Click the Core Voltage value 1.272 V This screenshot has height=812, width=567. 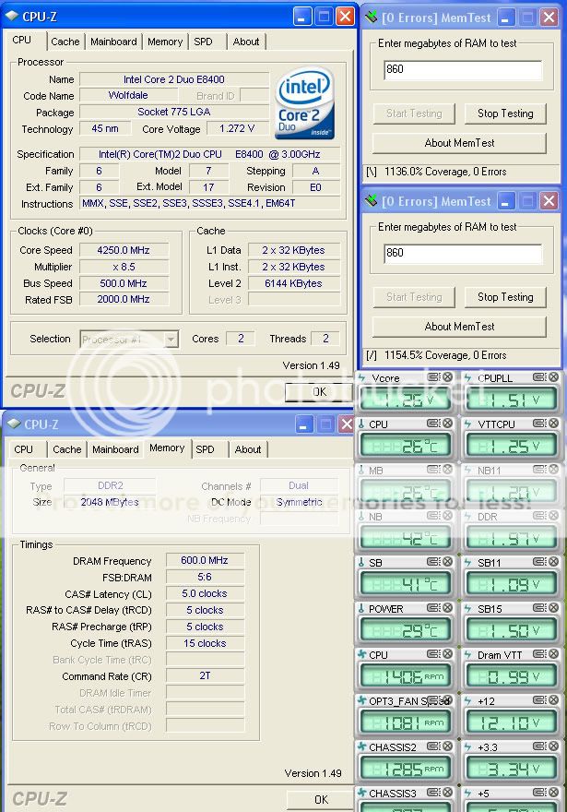point(237,128)
